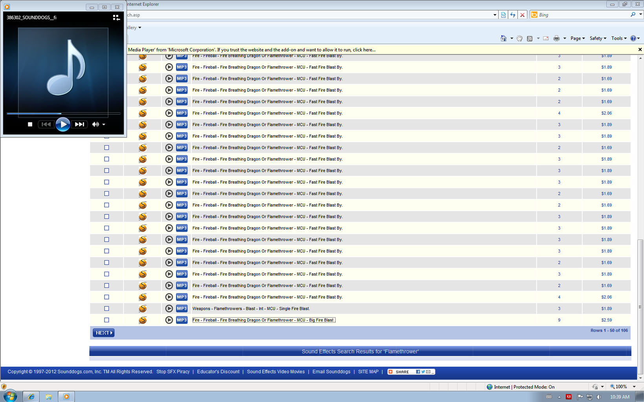Image resolution: width=644 pixels, height=402 pixels.
Task: Switch Media Player to Library view
Action: [x=116, y=18]
